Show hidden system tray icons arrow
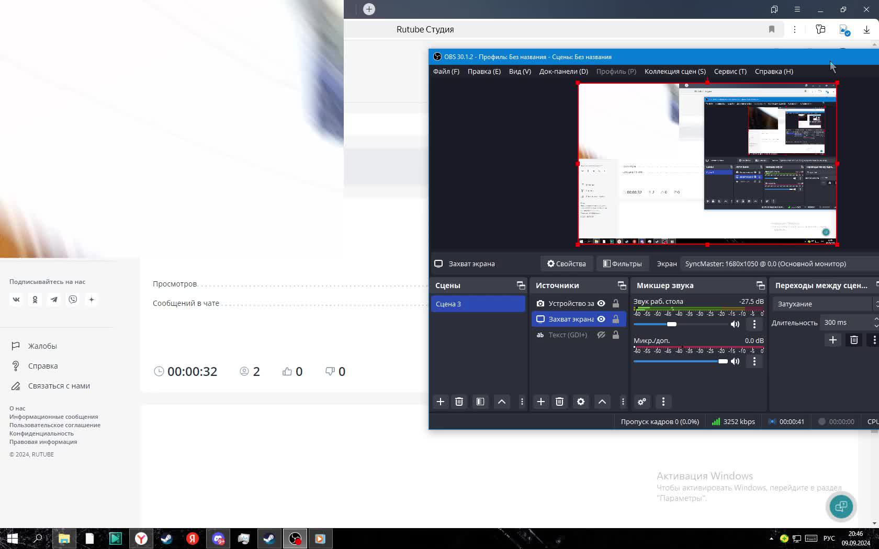The width and height of the screenshot is (879, 549). click(771, 539)
